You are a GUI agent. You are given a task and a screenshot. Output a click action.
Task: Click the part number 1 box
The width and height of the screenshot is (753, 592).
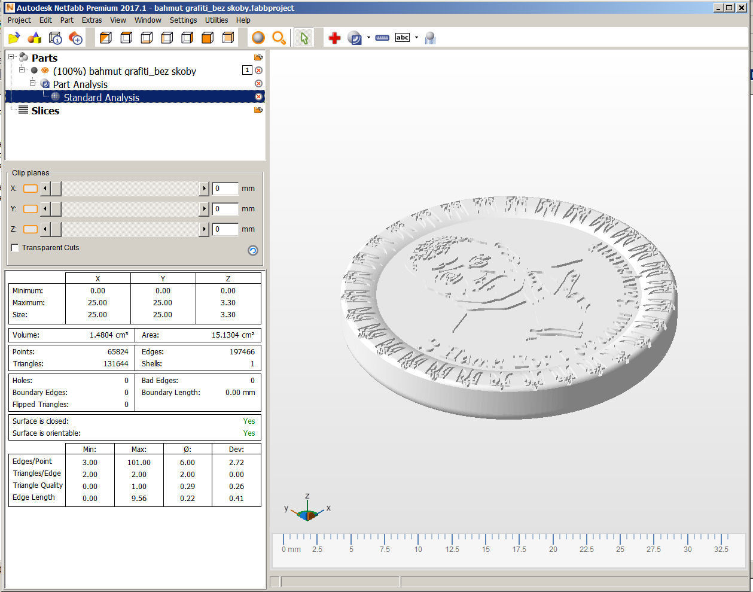247,70
